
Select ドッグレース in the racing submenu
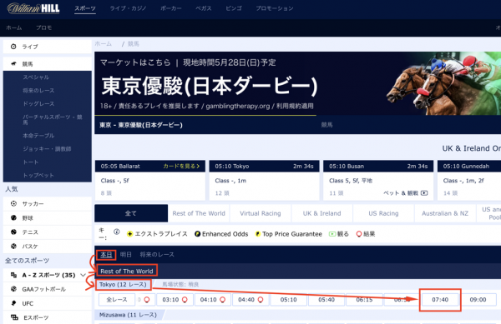[x=38, y=103]
